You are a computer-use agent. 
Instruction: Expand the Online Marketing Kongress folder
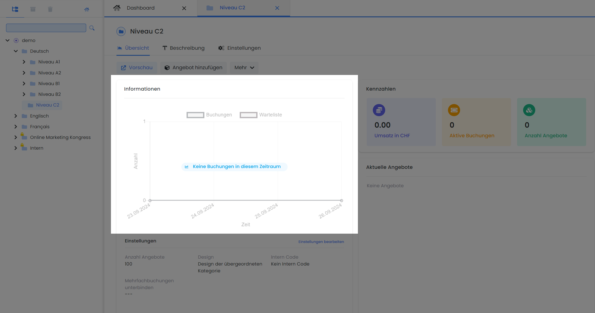(x=16, y=137)
